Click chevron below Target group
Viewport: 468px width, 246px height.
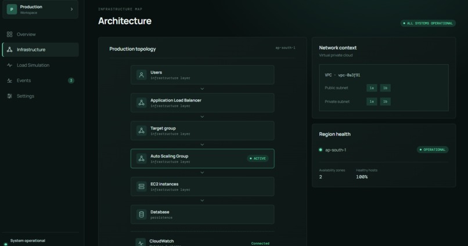[202, 144]
